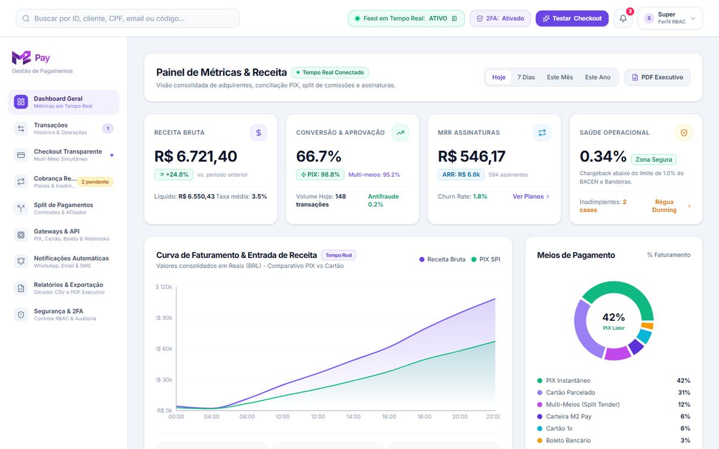Screen dimensions: 719x449
Task: Click the refresh icon on MRR Assinaturas card
Action: pyautogui.click(x=542, y=132)
